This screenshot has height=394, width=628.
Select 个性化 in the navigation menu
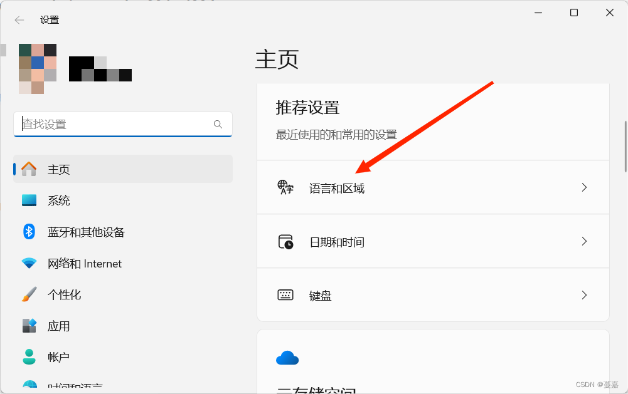coord(66,294)
